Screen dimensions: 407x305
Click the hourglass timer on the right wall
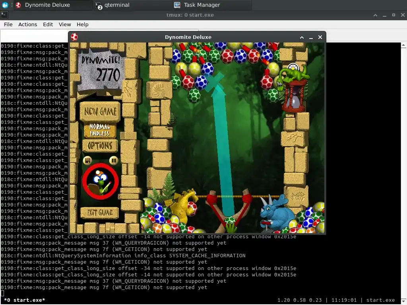point(294,96)
